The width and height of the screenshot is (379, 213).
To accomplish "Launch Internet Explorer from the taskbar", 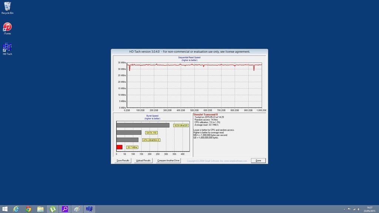I will click(16, 209).
